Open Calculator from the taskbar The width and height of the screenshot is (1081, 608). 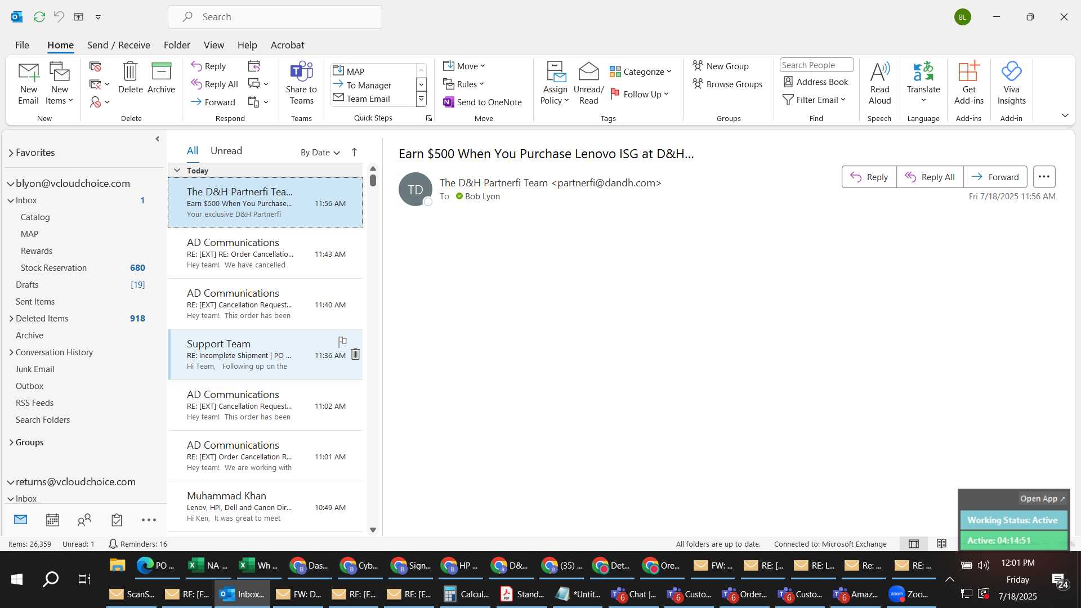point(466,594)
